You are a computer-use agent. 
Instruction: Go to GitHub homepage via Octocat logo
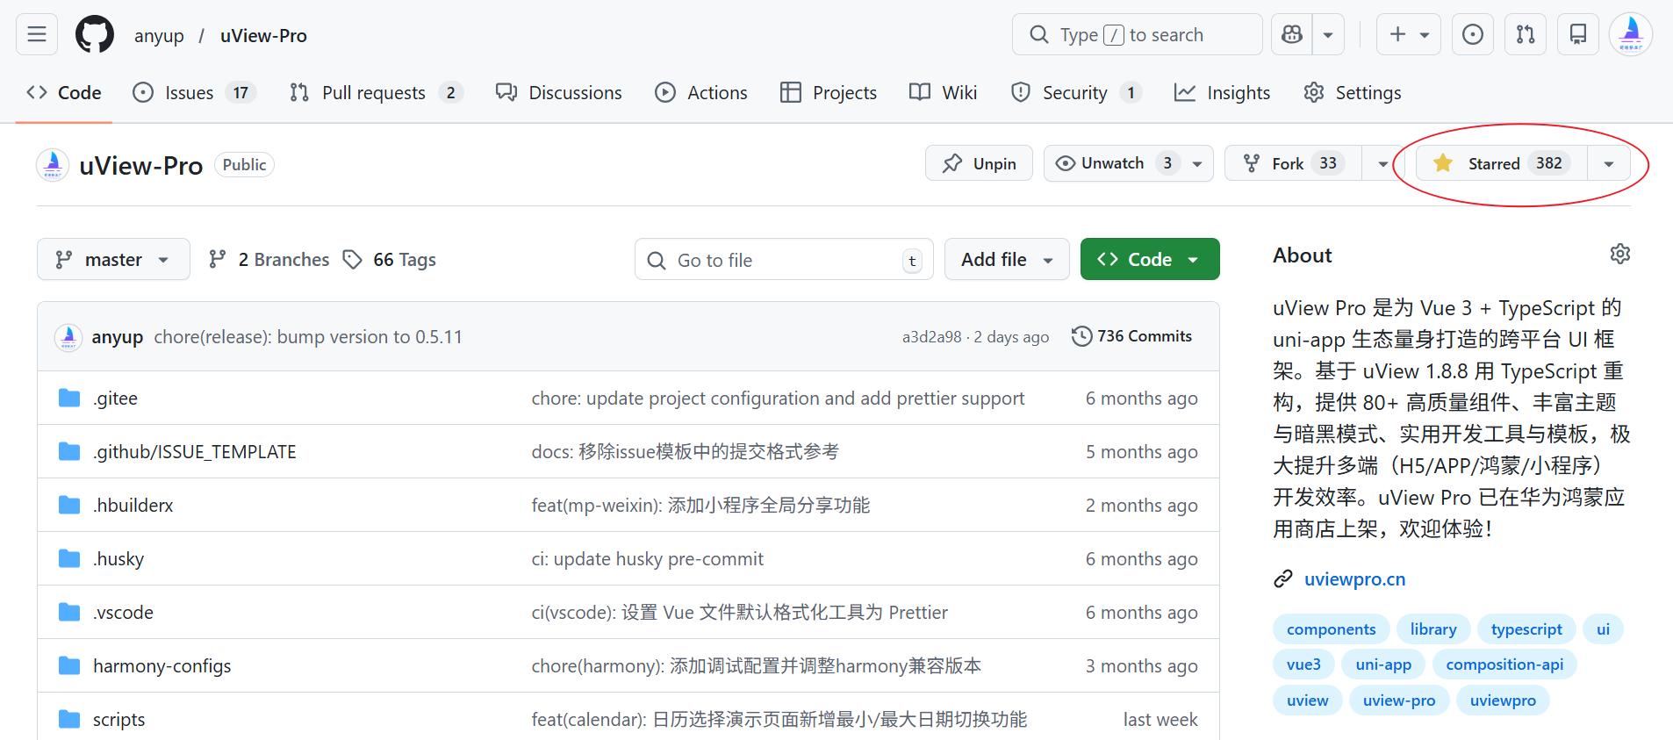pyautogui.click(x=95, y=35)
